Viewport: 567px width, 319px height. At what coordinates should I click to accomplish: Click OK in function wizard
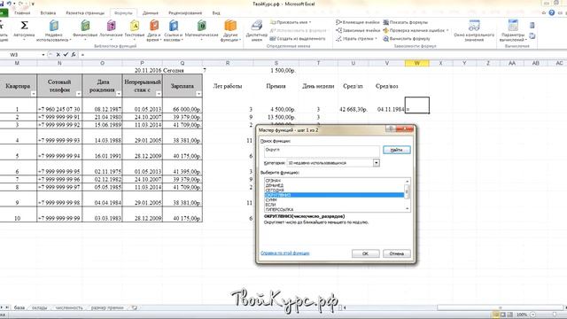[x=366, y=253]
